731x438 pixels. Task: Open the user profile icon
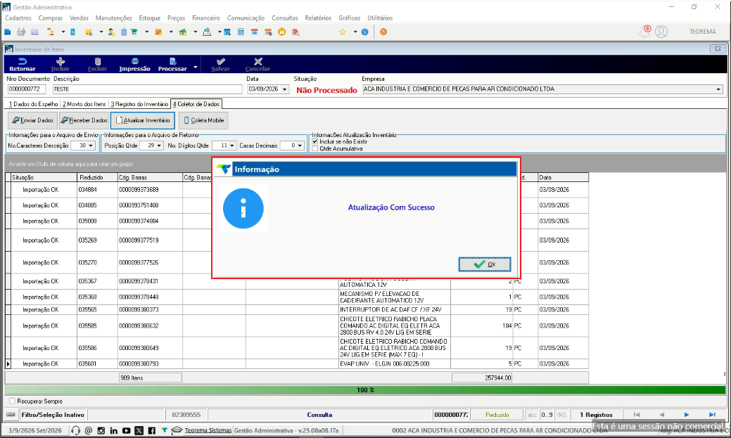(x=661, y=32)
